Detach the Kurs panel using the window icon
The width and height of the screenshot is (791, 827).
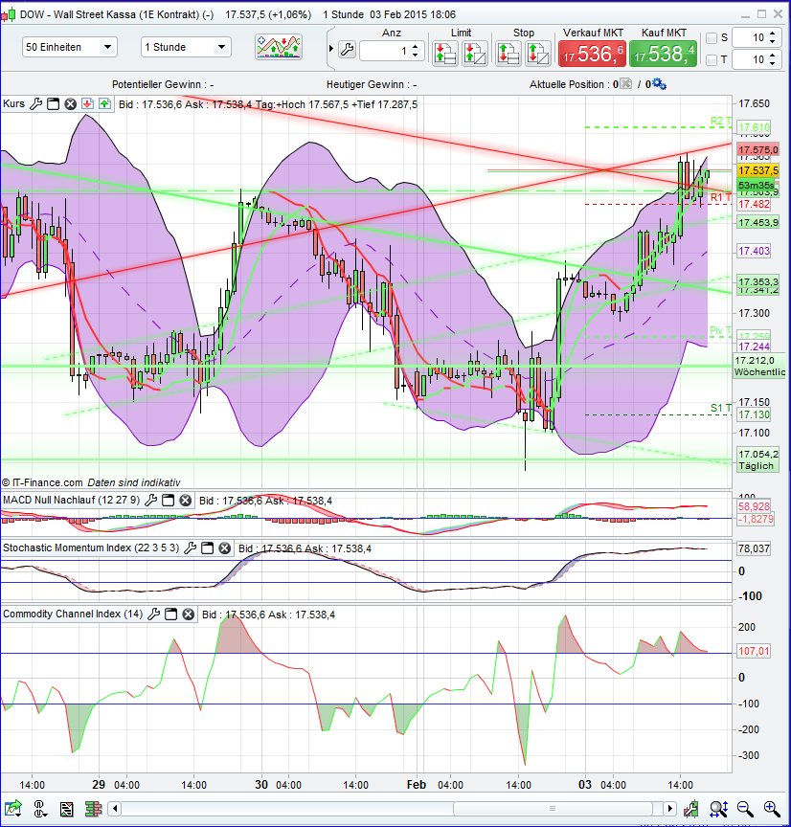(53, 105)
